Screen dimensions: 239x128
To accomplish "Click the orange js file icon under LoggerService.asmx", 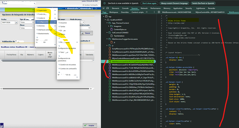I will [x=112, y=42].
